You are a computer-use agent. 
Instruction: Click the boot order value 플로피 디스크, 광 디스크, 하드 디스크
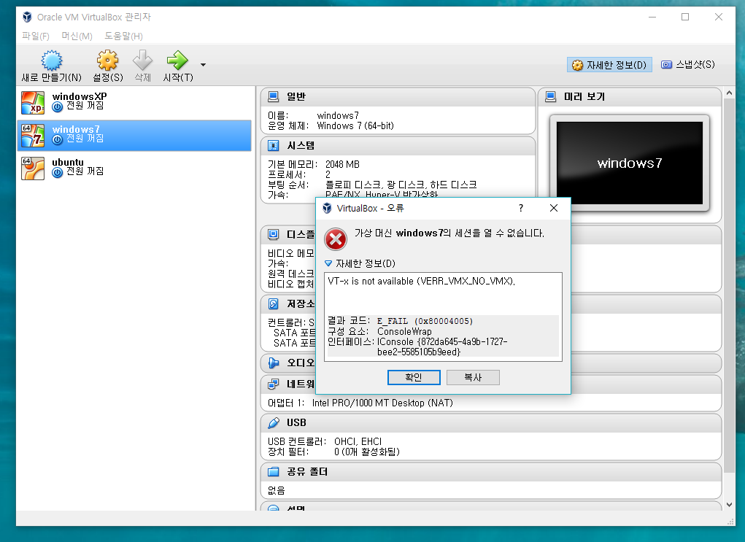pyautogui.click(x=401, y=185)
